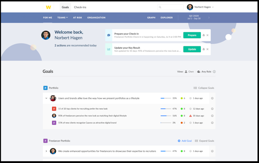Click Collapse Goals
This screenshot has height=163, width=259.
(204, 88)
